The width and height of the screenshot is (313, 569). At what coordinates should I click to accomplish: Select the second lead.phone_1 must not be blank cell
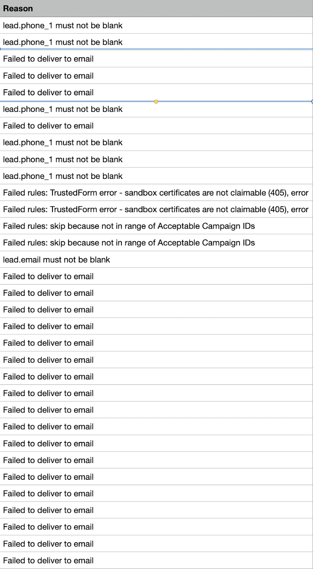click(63, 42)
